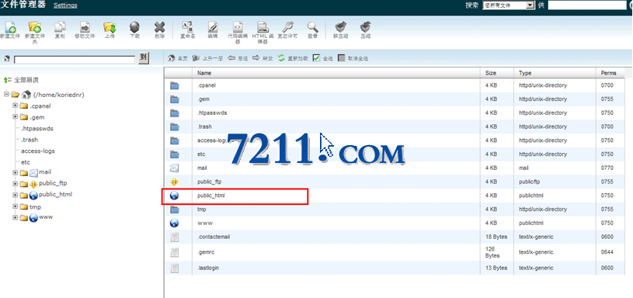Select the Rename (重命名) tool

point(188,27)
